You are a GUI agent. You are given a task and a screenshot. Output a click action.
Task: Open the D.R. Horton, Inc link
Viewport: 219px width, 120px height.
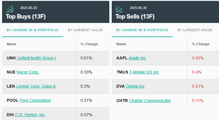30,114
